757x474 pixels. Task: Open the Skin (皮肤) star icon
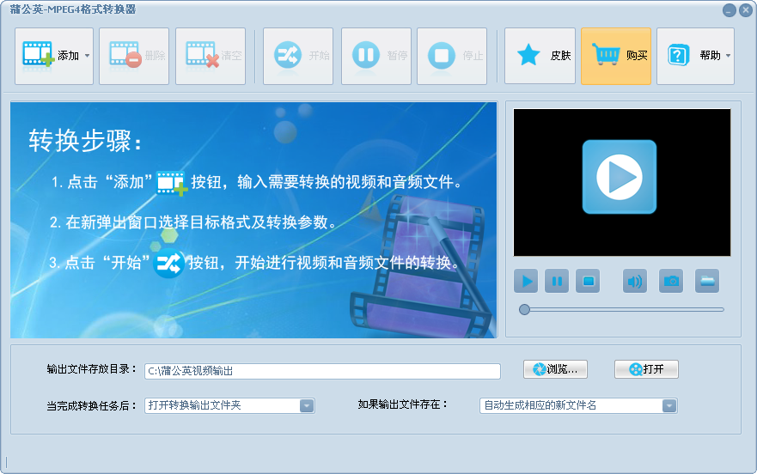[x=528, y=56]
